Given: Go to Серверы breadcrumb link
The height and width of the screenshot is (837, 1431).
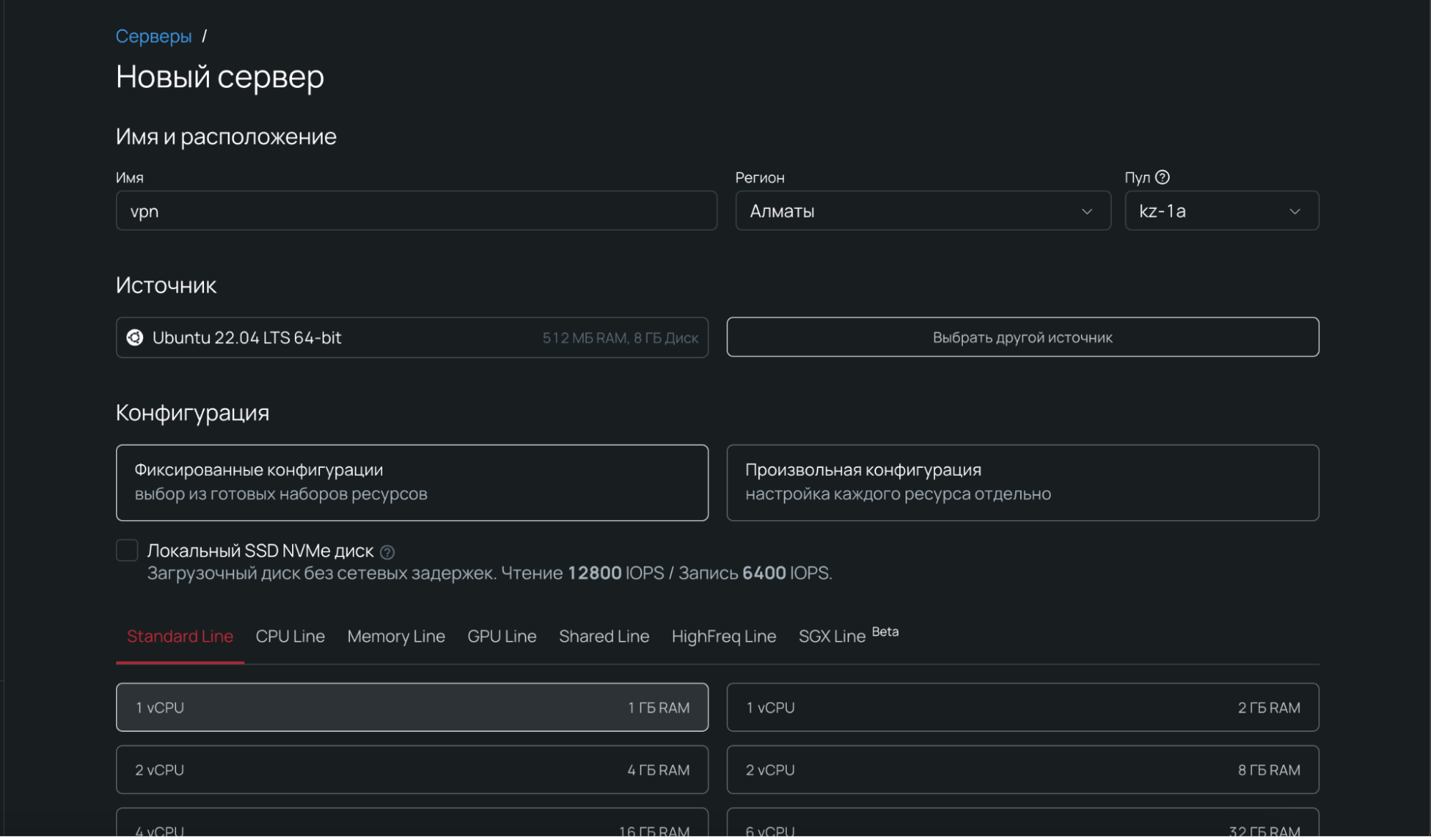Looking at the screenshot, I should 153,36.
